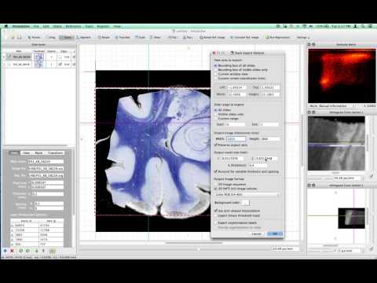Toggle Preserve aspect ratio checkbox
The height and width of the screenshot is (283, 377).
[216, 145]
